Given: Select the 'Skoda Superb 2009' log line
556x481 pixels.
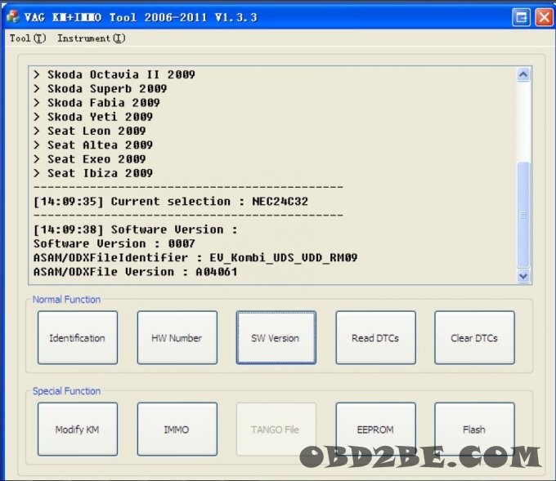Looking at the screenshot, I should [100, 88].
